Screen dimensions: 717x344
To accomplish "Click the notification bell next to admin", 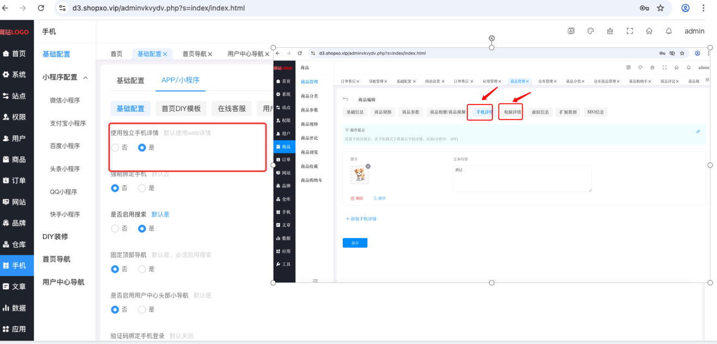I will [669, 31].
